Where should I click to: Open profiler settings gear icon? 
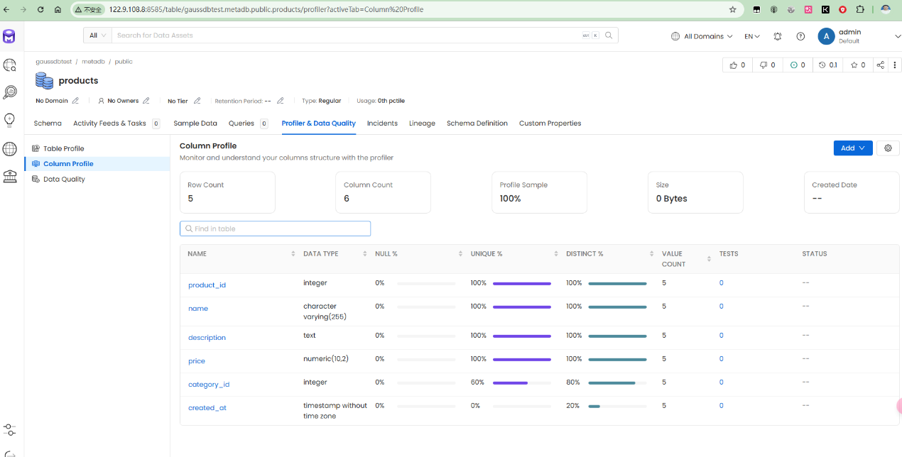[888, 148]
